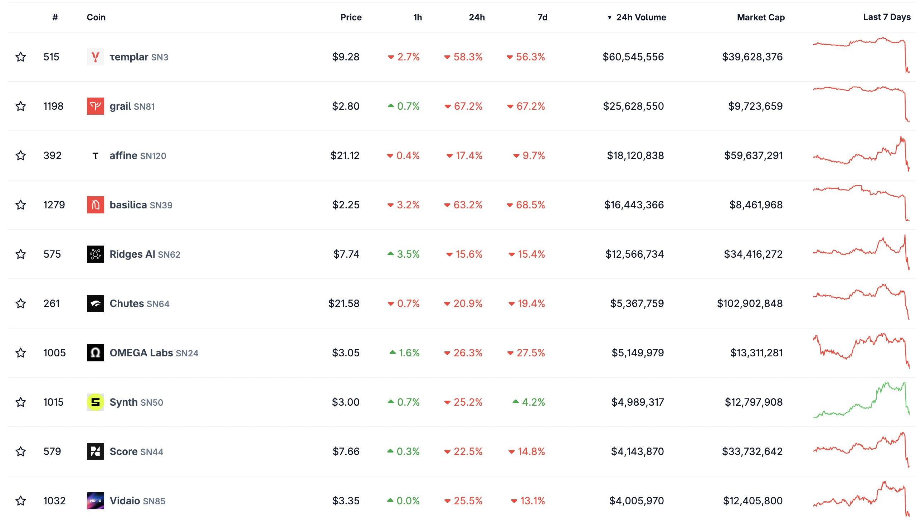Click the Score SN44 coin logo
916x524 pixels.
(95, 451)
